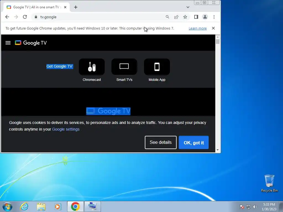Select the Recycle Bin desktop icon
Screen dimensions: 283x212
click(269, 183)
